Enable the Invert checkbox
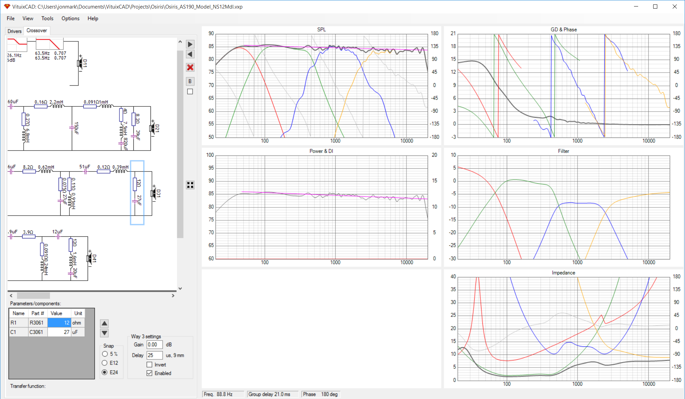 pos(150,365)
